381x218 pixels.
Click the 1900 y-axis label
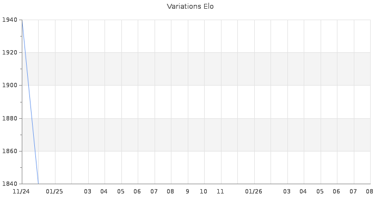(x=10, y=86)
